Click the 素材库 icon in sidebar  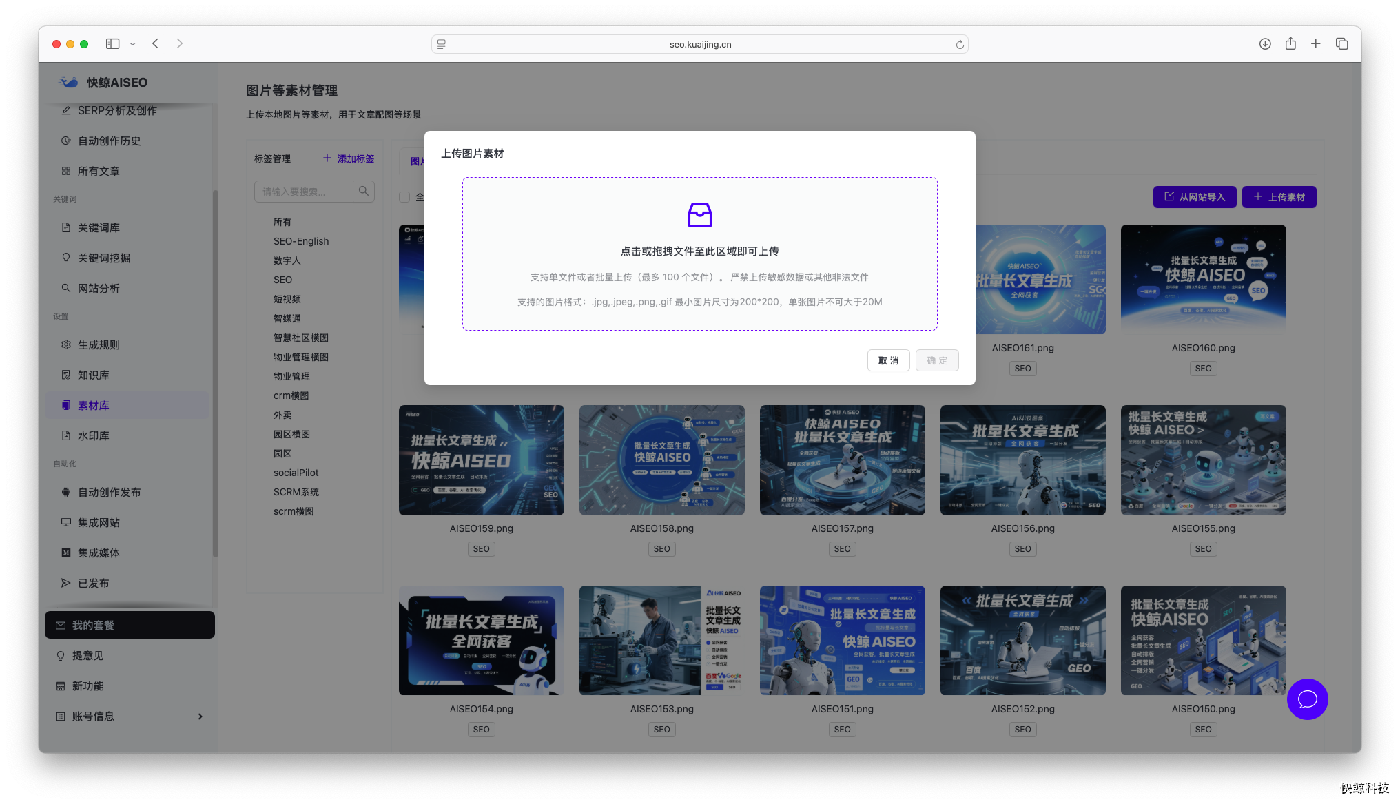(x=66, y=405)
